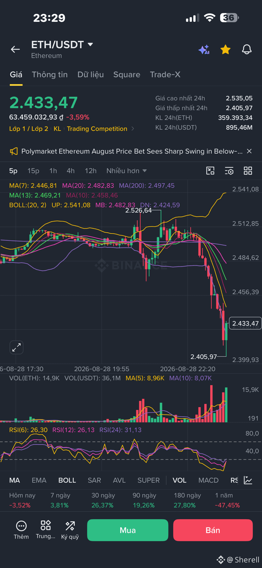The height and width of the screenshot is (568, 262).
Task: Tap the megaphone announcement icon
Action: pyautogui.click(x=14, y=151)
